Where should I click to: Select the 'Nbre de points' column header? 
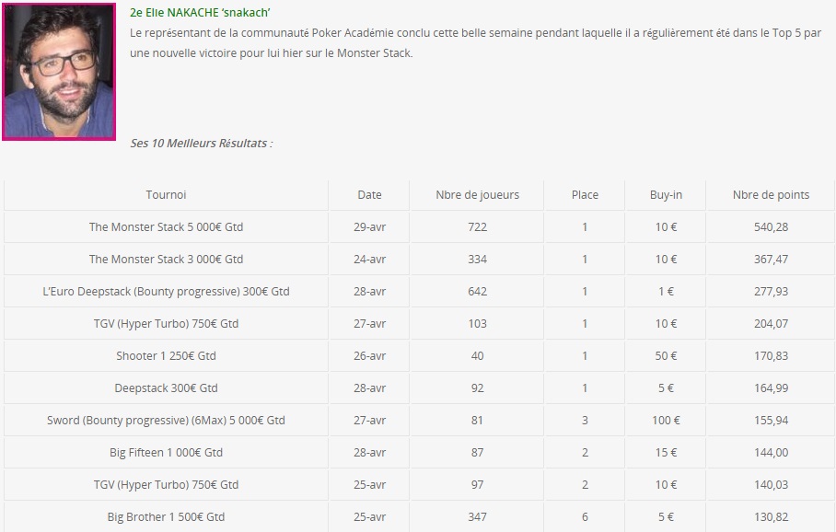771,194
